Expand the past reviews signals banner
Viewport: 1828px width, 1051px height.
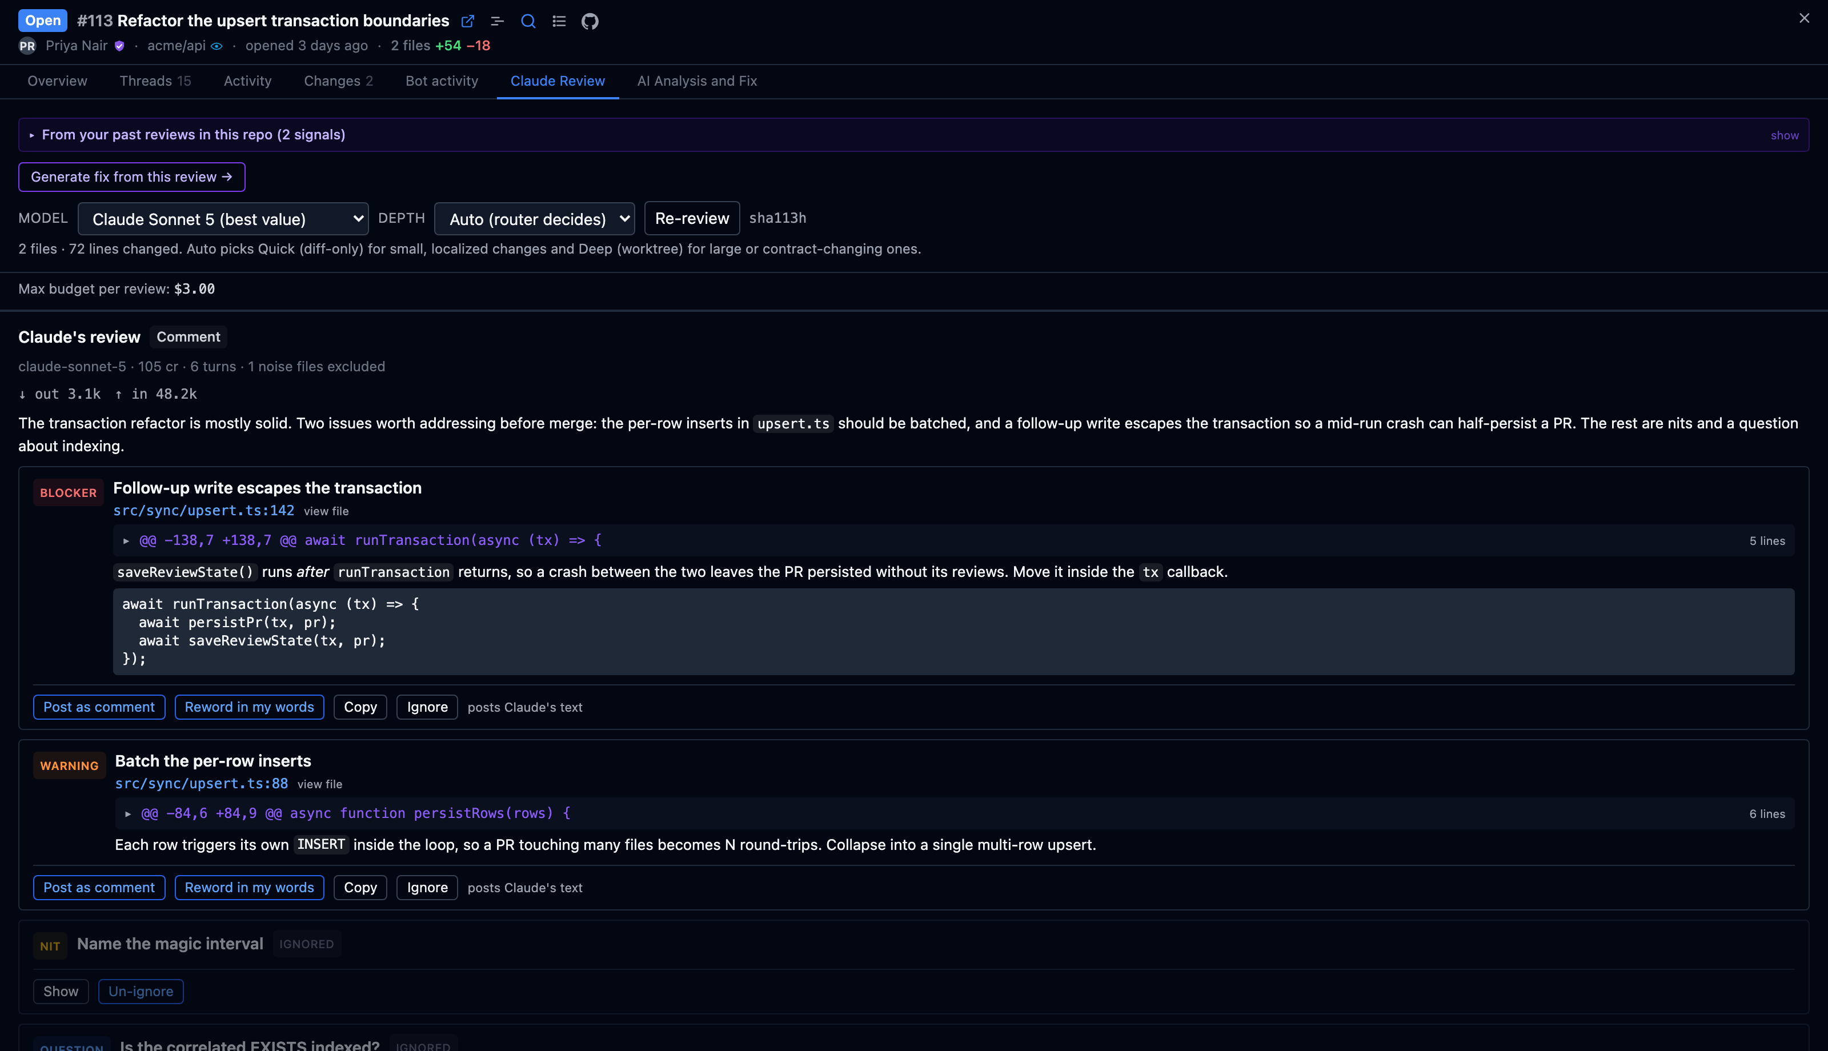coord(913,135)
